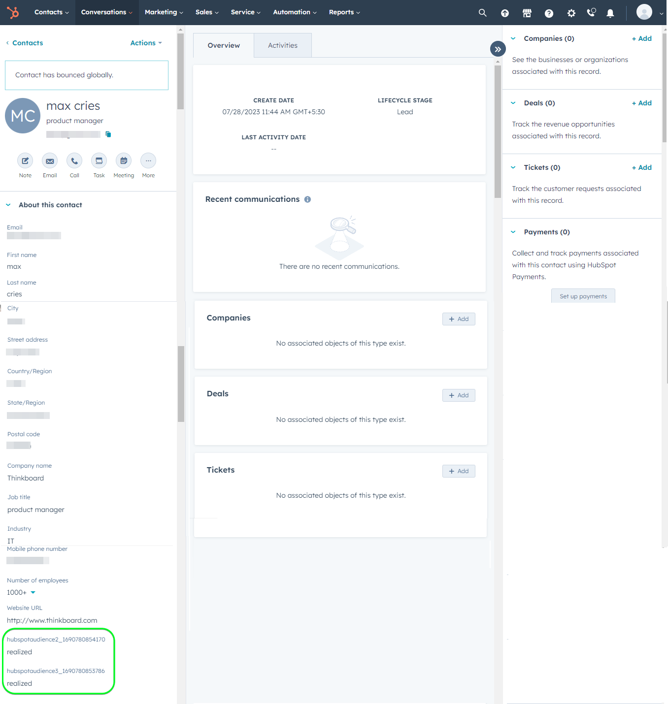Screen dimensions: 668x704
Task: Click the hubspotaudience2 property value realized
Action: coord(20,652)
